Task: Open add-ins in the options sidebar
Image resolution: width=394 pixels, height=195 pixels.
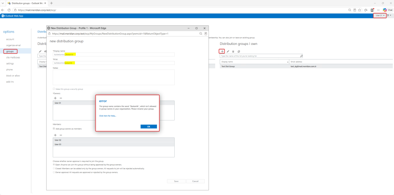Action: pyautogui.click(x=10, y=81)
